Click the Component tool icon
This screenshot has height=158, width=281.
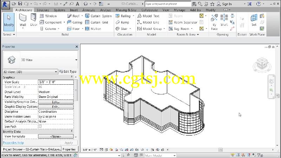point(42,22)
